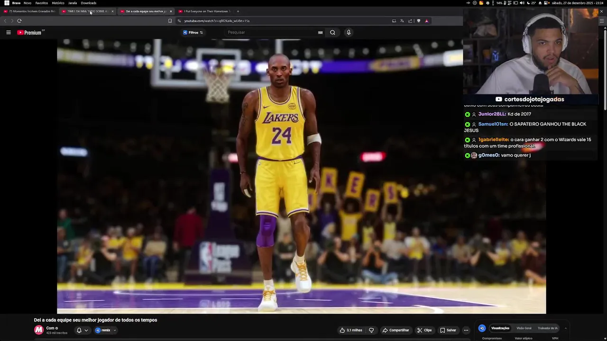The height and width of the screenshot is (341, 607).
Task: Close the 'Dei a cada equipe' tab
Action: pos(171,11)
